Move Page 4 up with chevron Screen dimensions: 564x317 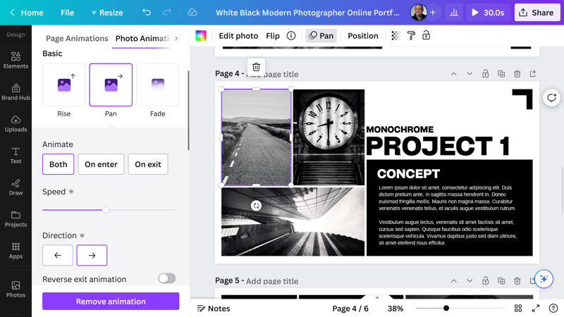pyautogui.click(x=454, y=74)
